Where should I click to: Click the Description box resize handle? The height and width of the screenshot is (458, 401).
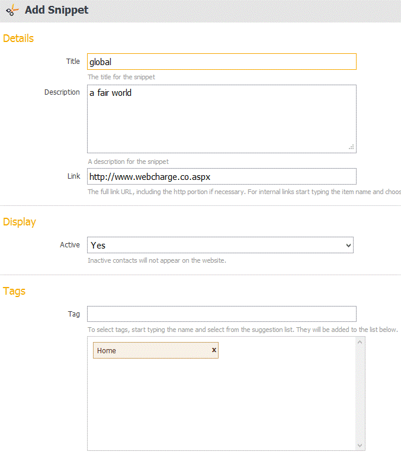point(351,147)
